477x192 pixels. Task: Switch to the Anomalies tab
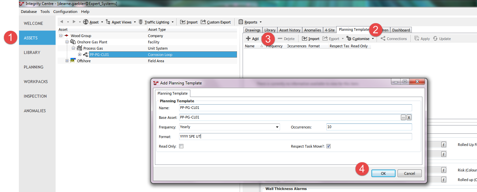coord(312,30)
